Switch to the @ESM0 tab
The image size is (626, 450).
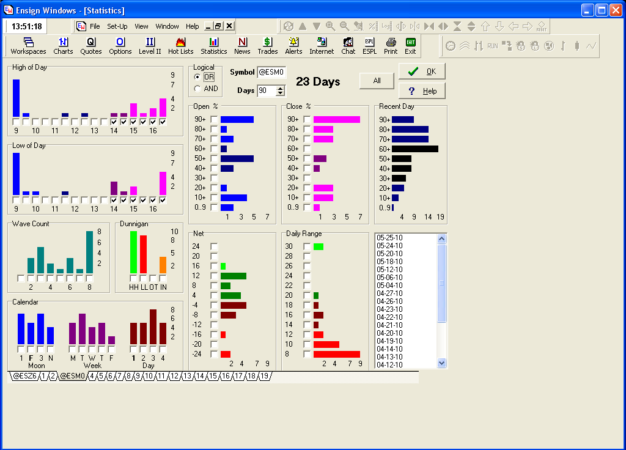72,376
